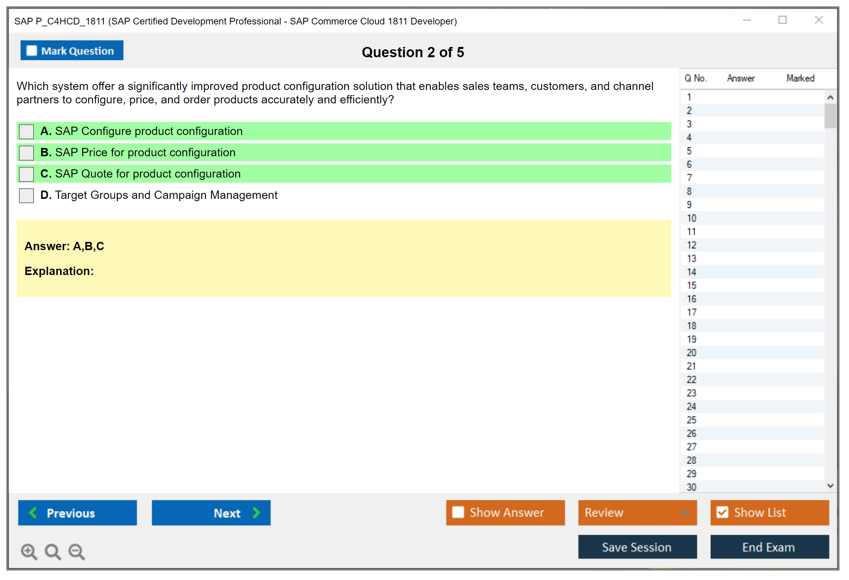Image resolution: width=849 pixels, height=580 pixels.
Task: Uncheck the Show List checkbox
Action: click(x=723, y=512)
